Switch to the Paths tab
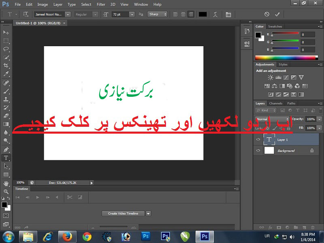Screen dimensions: 324x243 [x=291, y=103]
